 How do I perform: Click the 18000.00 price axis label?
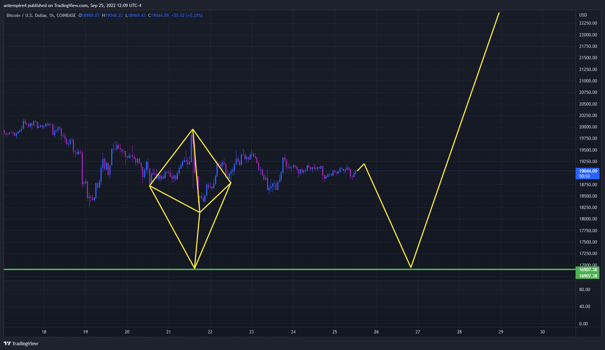(588, 219)
